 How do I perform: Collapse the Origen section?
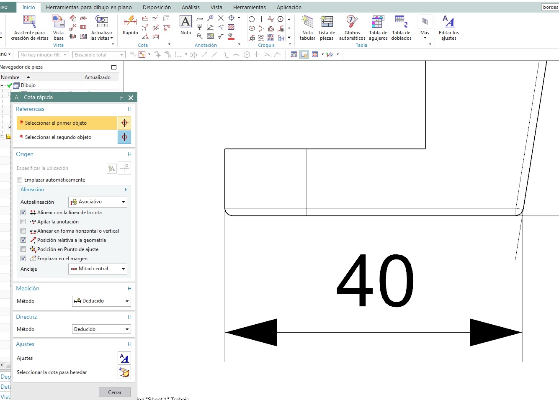tap(129, 154)
